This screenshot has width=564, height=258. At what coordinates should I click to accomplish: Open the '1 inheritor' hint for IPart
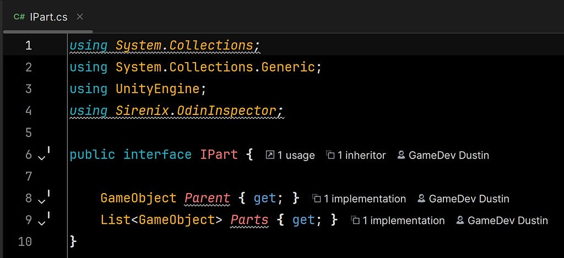356,155
